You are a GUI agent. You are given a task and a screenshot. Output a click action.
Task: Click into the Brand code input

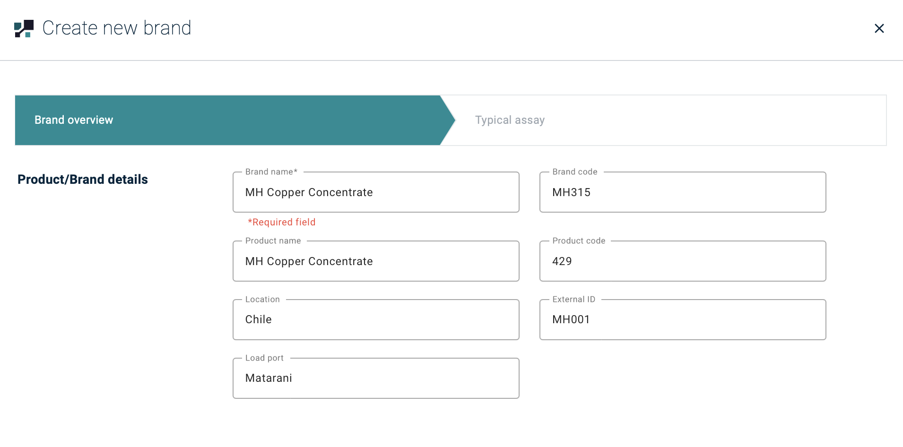click(x=682, y=192)
